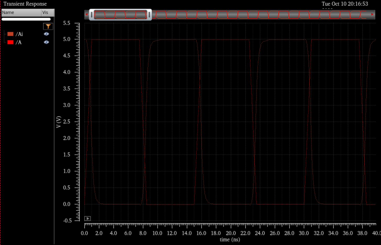Grab the left handle of the zoom window
The width and height of the screenshot is (381, 245).
pos(92,15)
